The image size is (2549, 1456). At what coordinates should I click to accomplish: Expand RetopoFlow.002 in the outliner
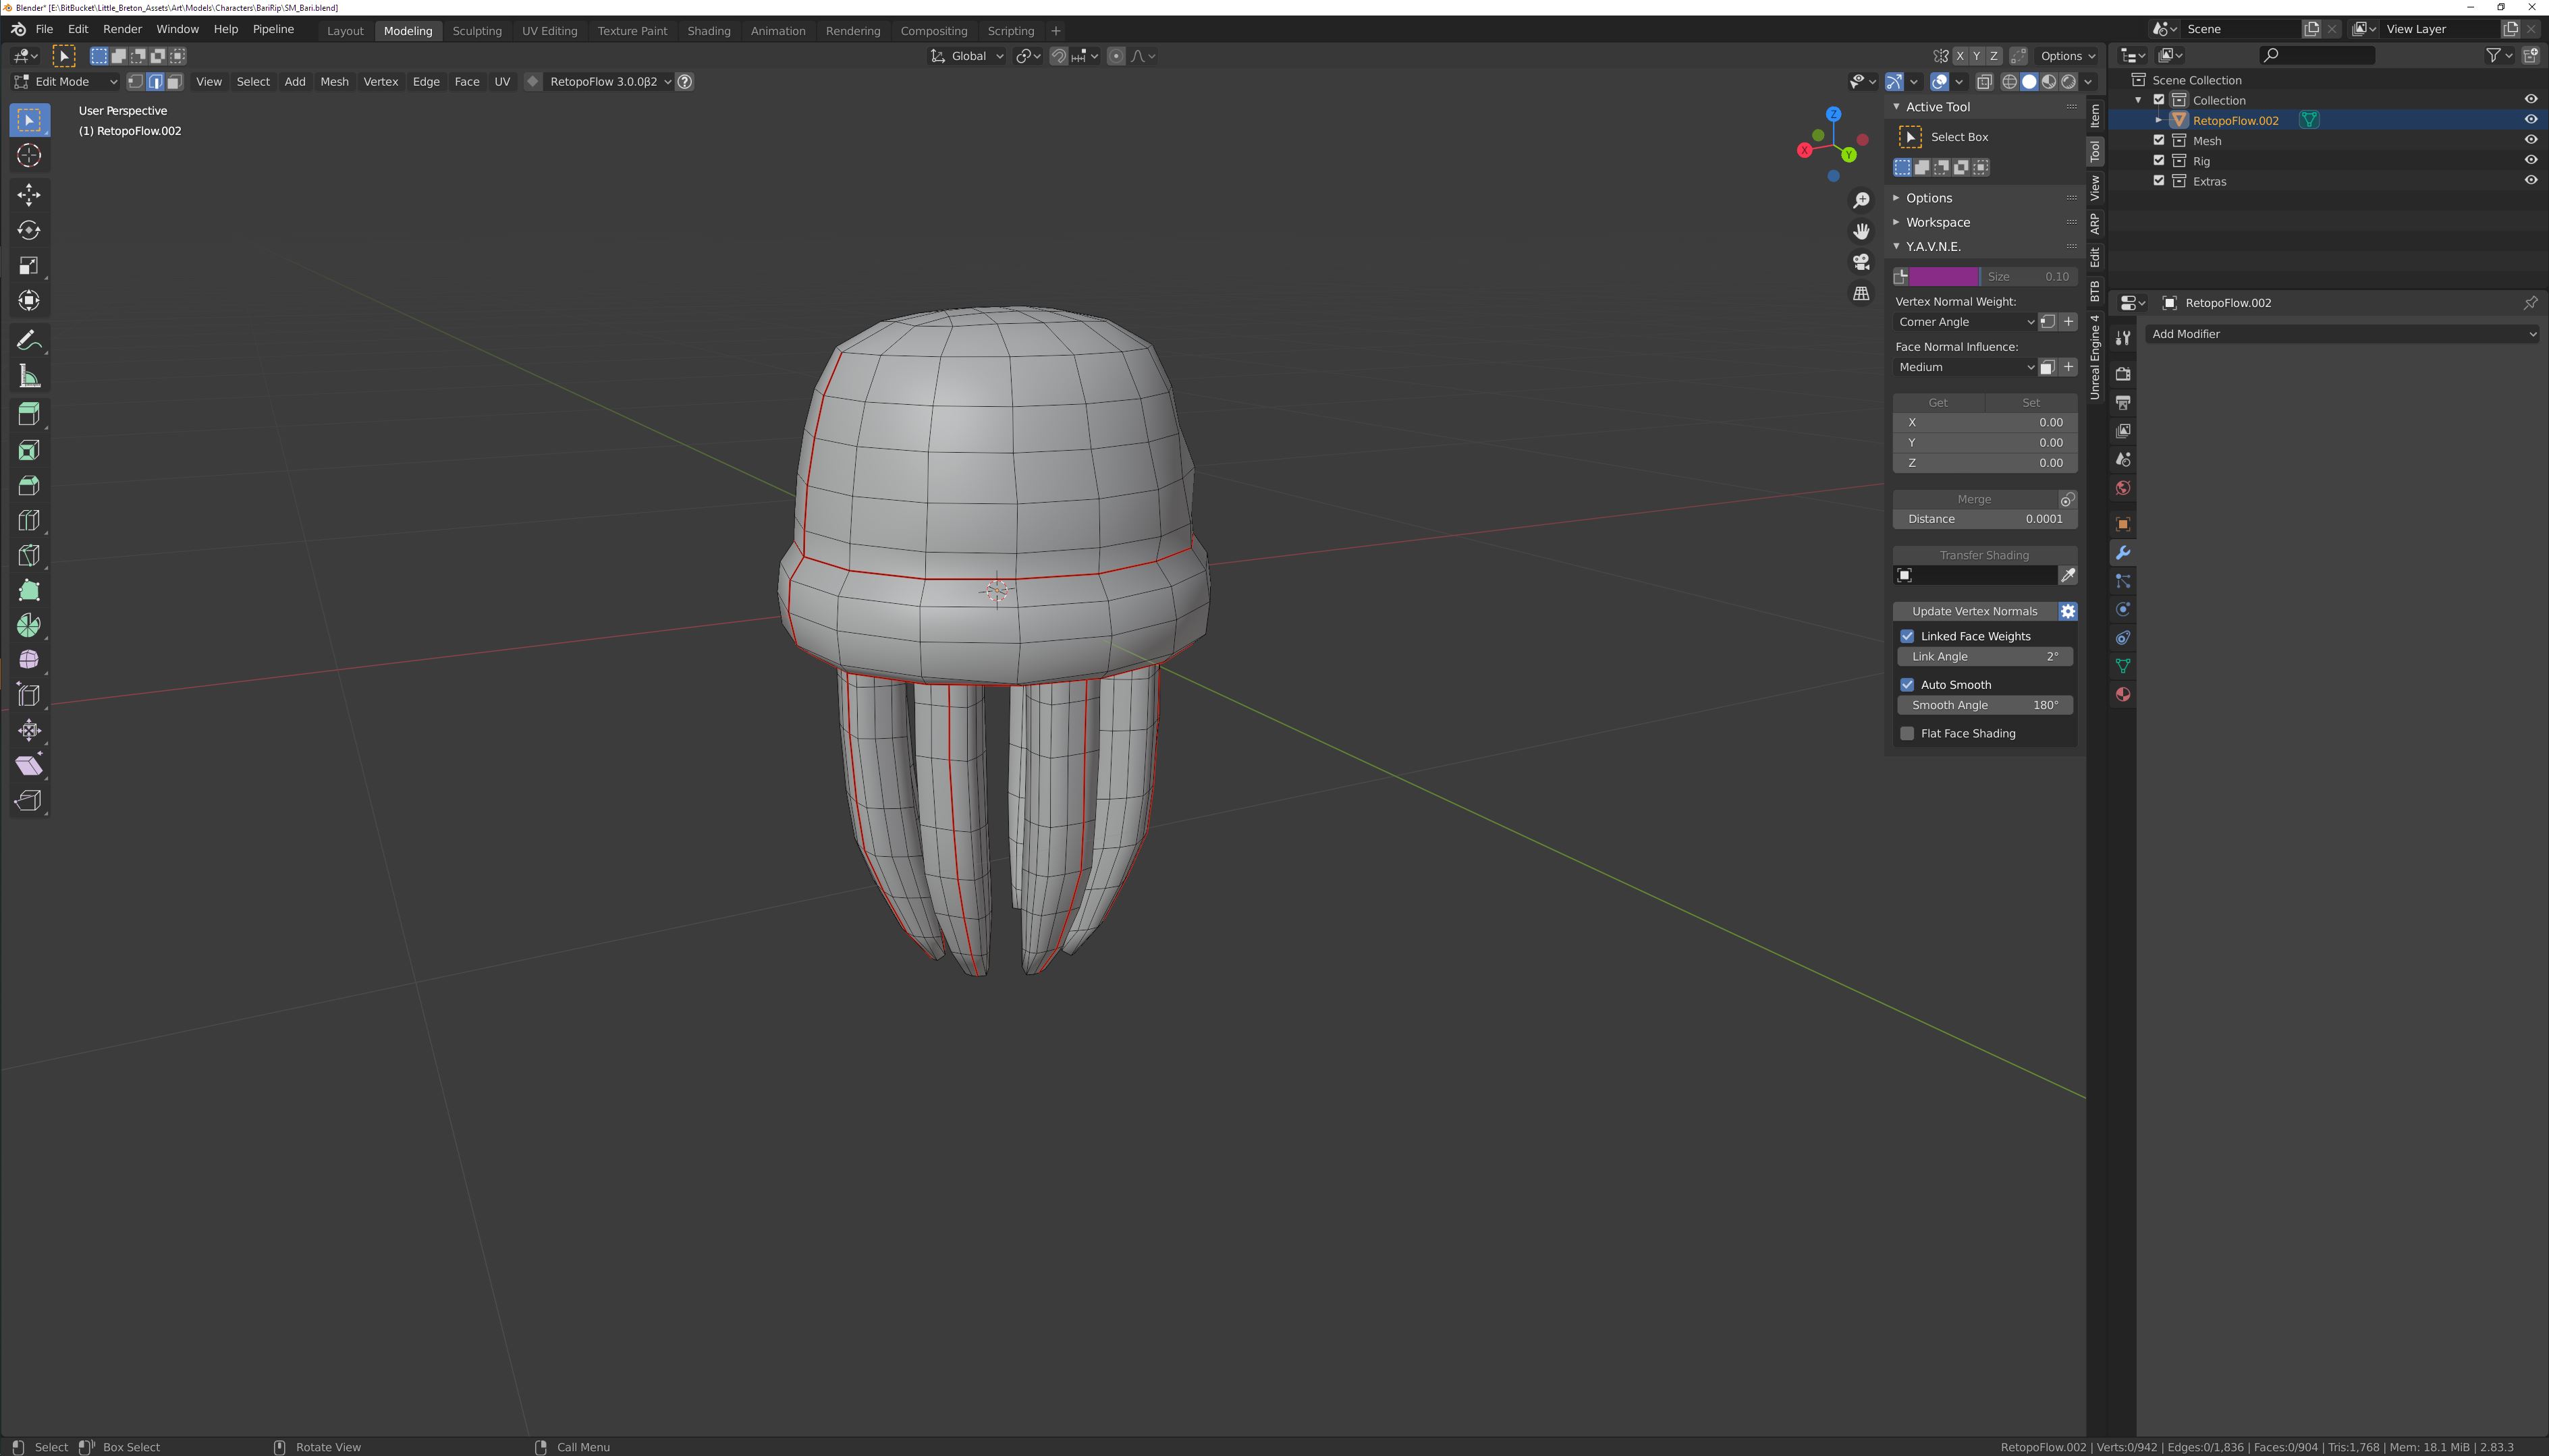[x=2158, y=120]
